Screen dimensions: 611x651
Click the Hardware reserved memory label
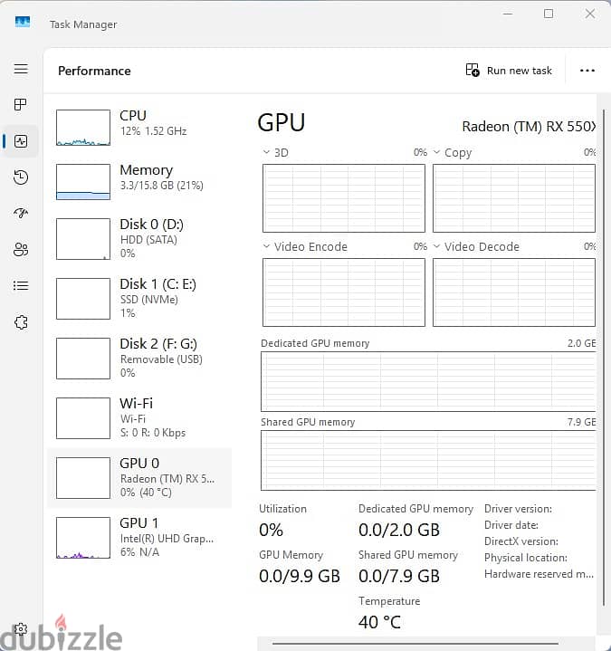pyautogui.click(x=539, y=574)
